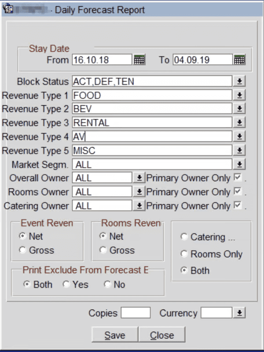This screenshot has width=264, height=352.
Task: Open the To date calendar picker
Action: click(239, 60)
